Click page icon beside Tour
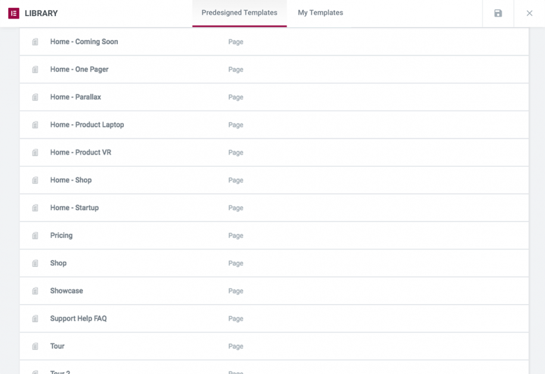Viewport: 545px width, 374px height. point(35,347)
